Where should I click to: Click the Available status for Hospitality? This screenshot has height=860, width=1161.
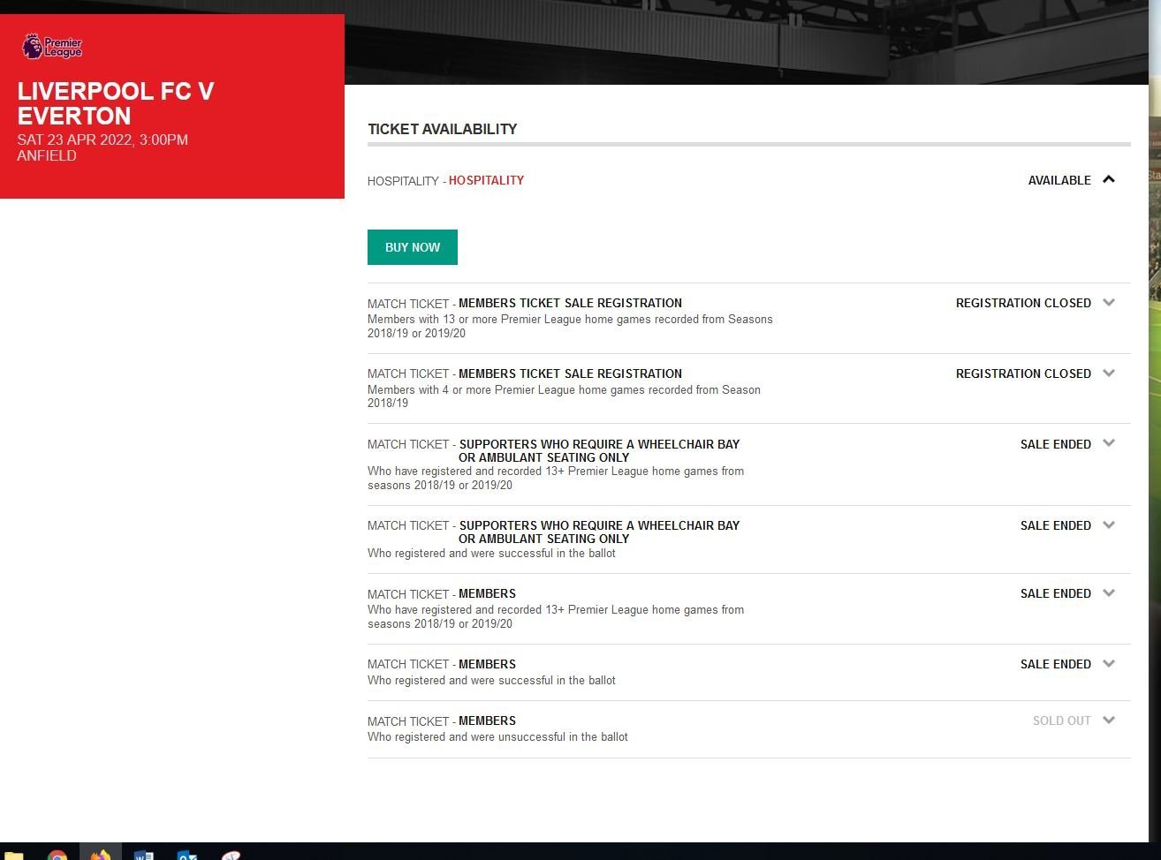1059,180
